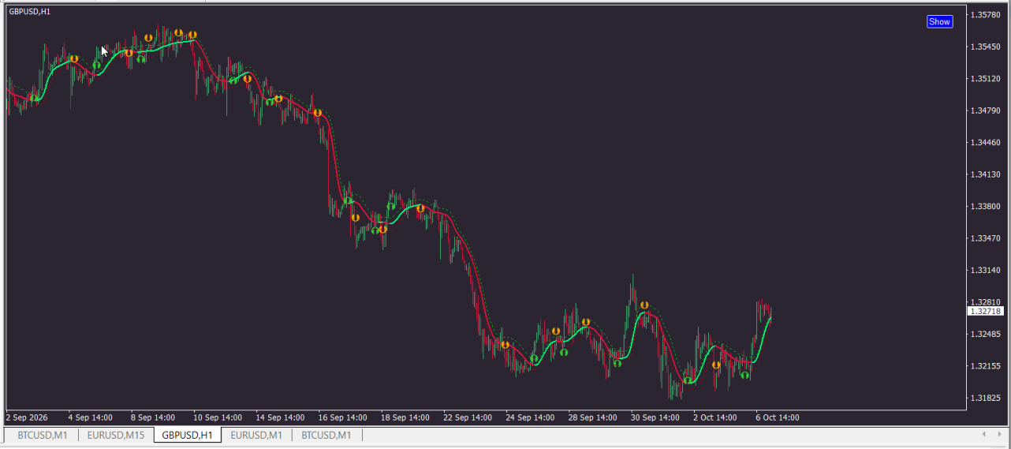Image resolution: width=1011 pixels, height=449 pixels.
Task: Click the 1.31825 price axis label
Action: point(986,398)
